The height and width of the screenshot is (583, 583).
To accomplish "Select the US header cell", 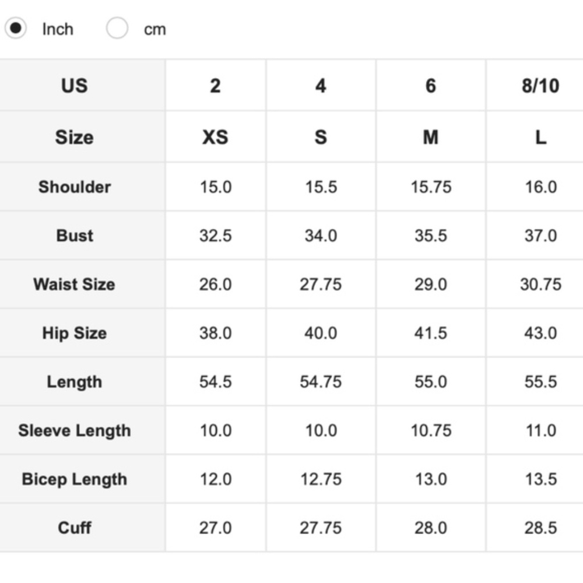I will (x=83, y=85).
